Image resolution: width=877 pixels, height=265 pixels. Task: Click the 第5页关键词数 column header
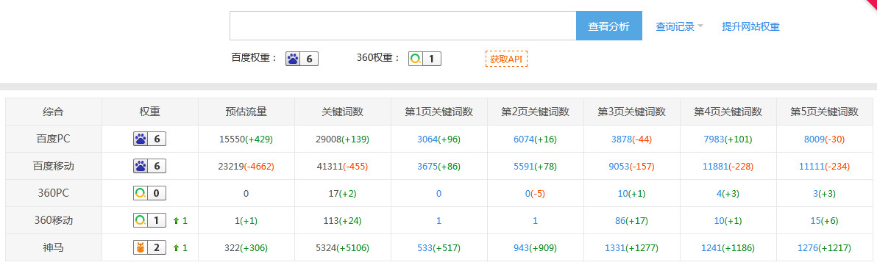[824, 112]
